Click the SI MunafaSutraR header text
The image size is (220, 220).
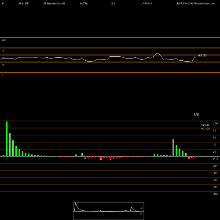54,4
